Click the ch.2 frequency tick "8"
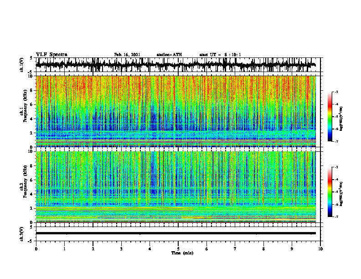Image resolution: width=361 pixels, height=279 pixels. (31, 166)
